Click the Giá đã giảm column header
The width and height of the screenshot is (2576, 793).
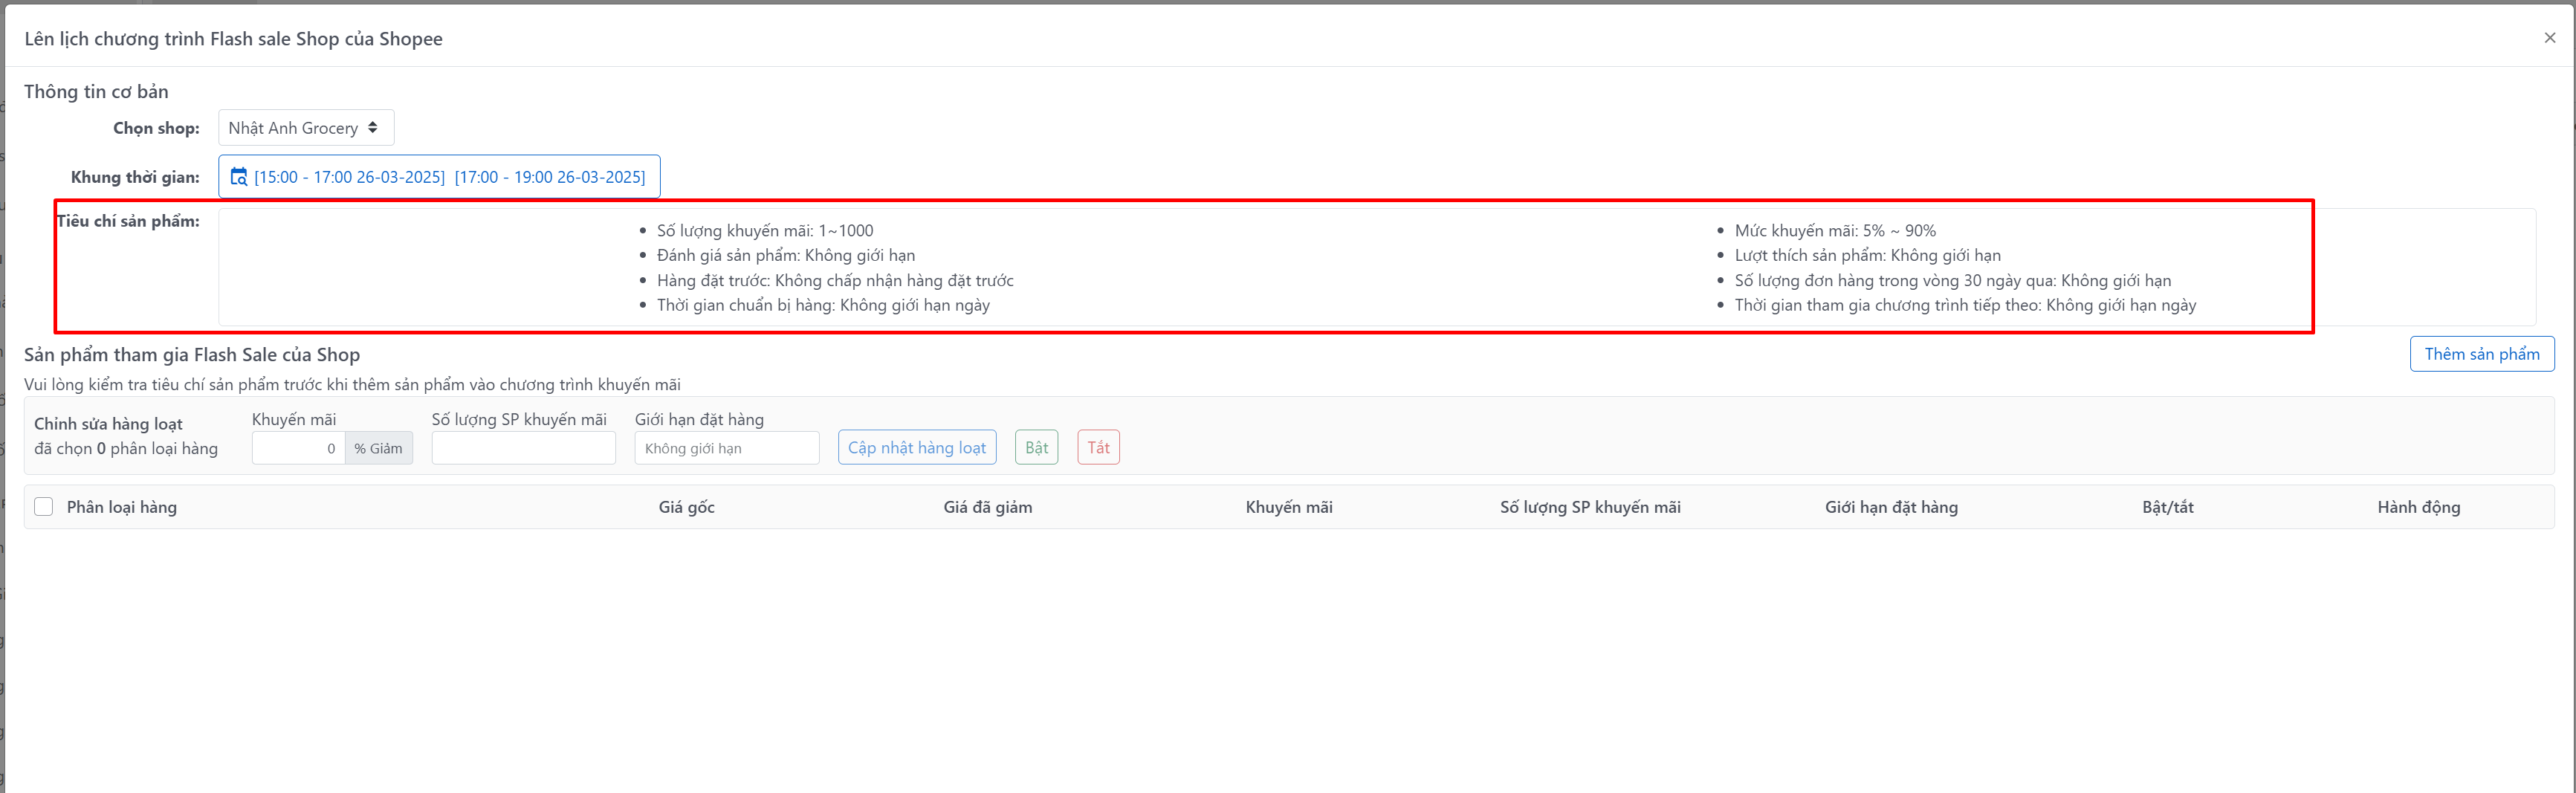987,507
